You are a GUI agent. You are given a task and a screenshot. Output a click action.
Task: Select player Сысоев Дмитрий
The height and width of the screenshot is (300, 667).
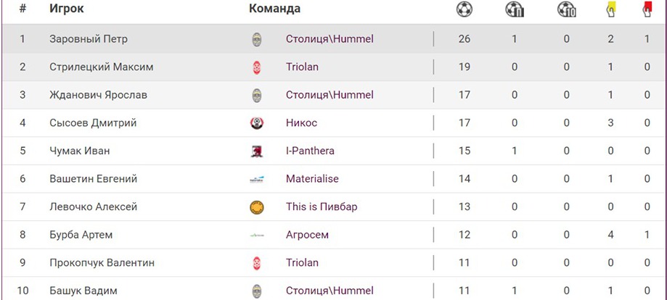click(x=93, y=123)
